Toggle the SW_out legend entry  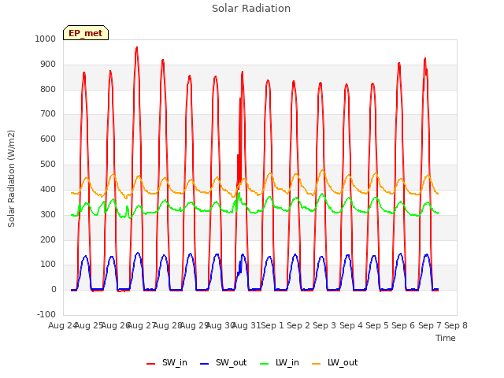click(x=223, y=363)
